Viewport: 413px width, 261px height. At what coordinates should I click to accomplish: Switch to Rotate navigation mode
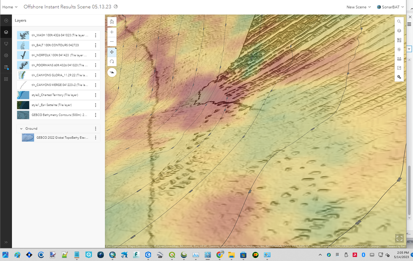click(112, 62)
